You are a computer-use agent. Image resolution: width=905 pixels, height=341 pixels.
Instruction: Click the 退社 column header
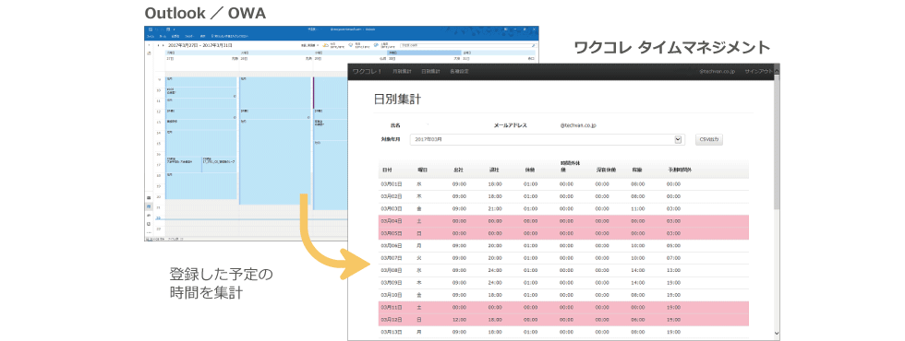[494, 170]
